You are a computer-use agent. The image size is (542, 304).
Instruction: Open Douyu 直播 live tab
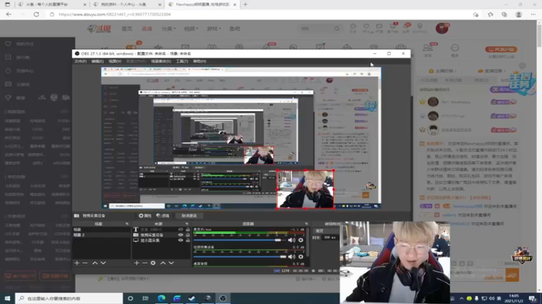[x=147, y=28]
